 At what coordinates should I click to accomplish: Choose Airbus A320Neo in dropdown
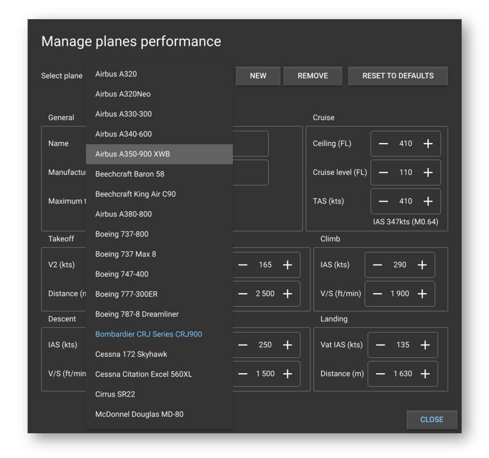tap(159, 94)
